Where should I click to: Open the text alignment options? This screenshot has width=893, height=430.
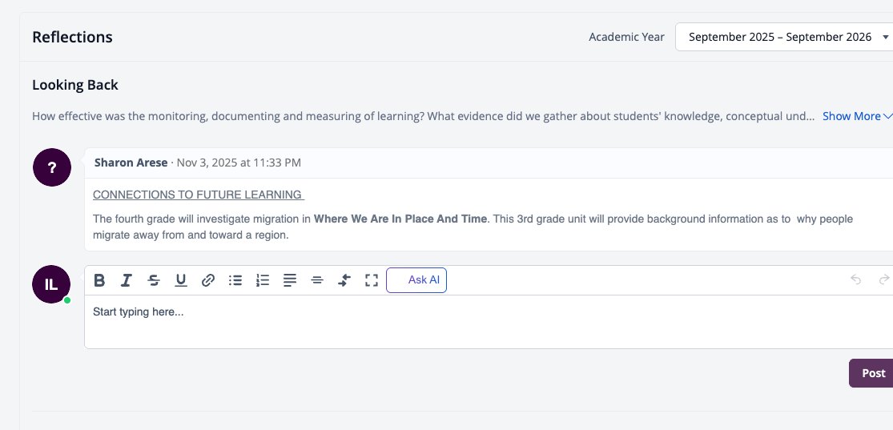[x=290, y=280]
